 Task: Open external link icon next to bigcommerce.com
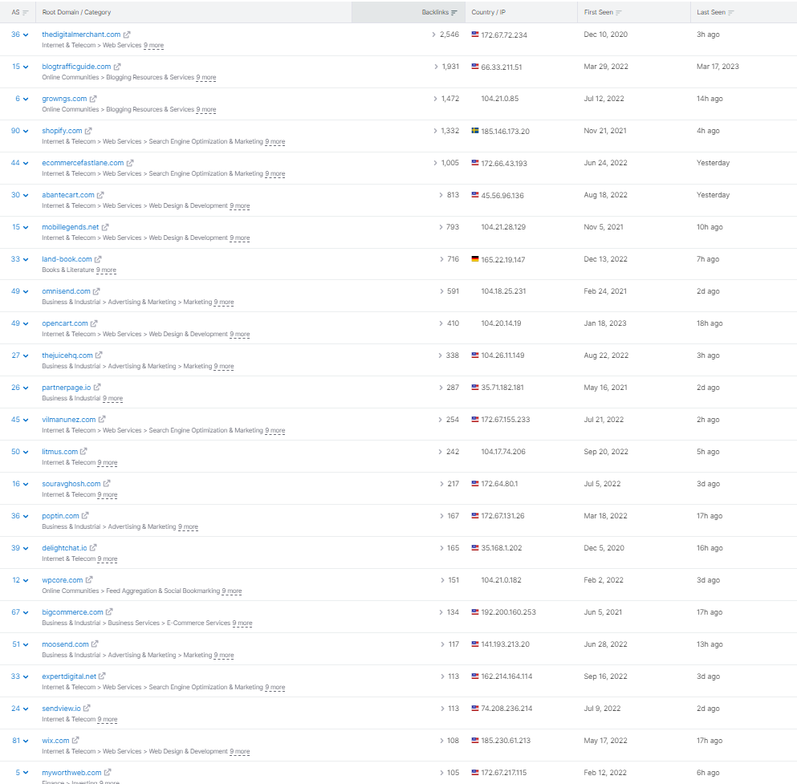coord(109,611)
